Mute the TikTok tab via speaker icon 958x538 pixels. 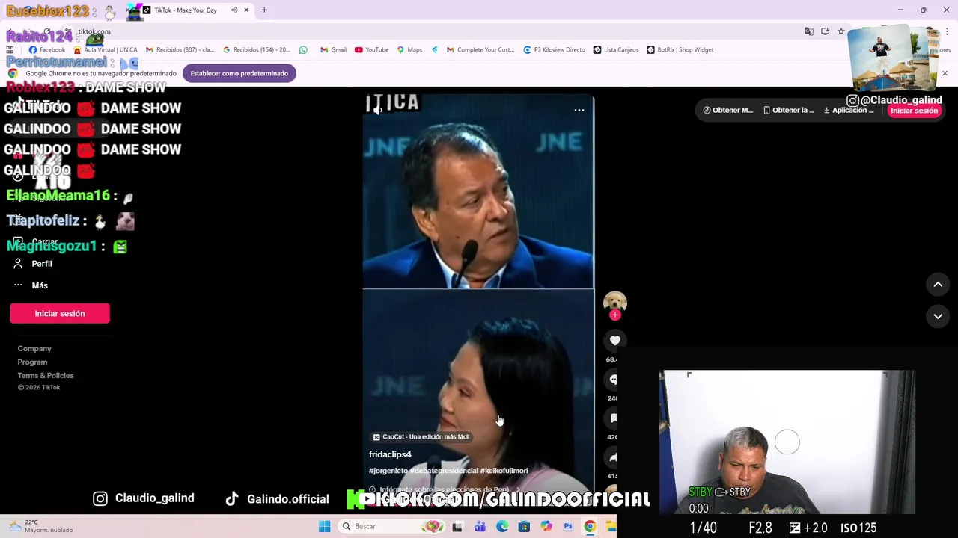pyautogui.click(x=234, y=10)
